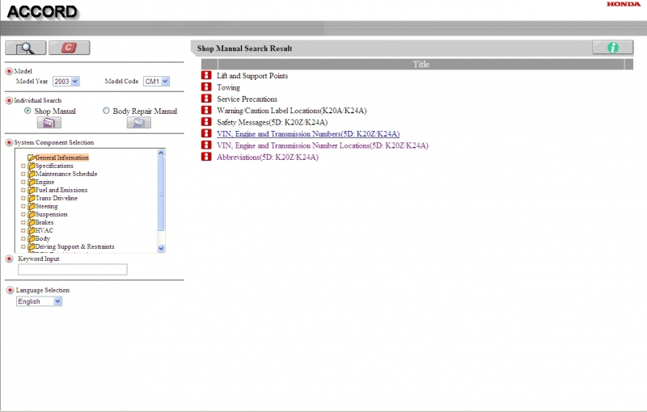Select Trans/Driveline in the tree
The image size is (647, 412).
(57, 198)
